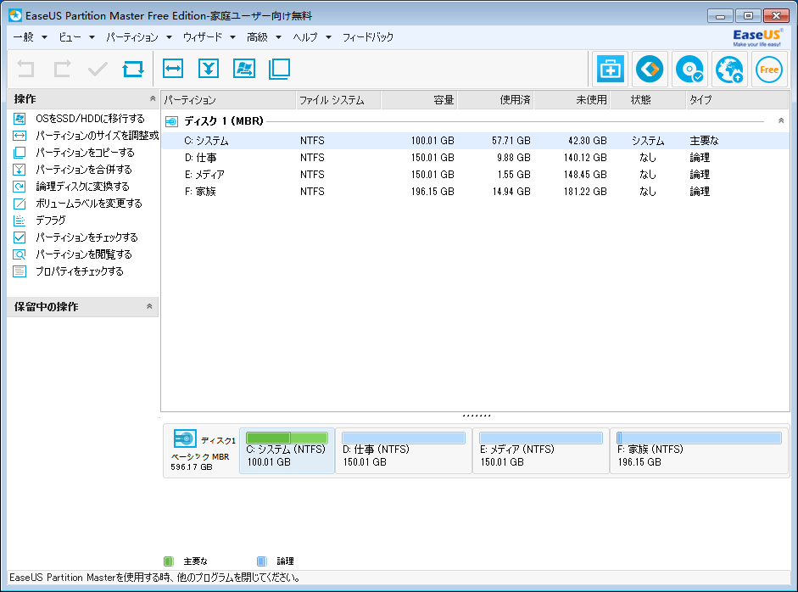Click the パーティションを合併する sidebar icon

coord(20,170)
